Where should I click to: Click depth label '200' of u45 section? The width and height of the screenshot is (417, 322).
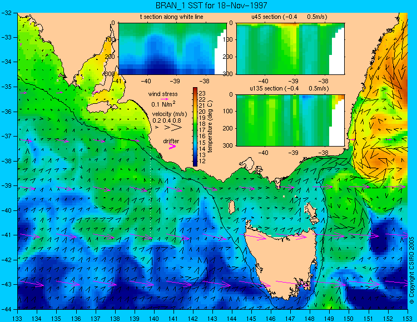[229, 57]
